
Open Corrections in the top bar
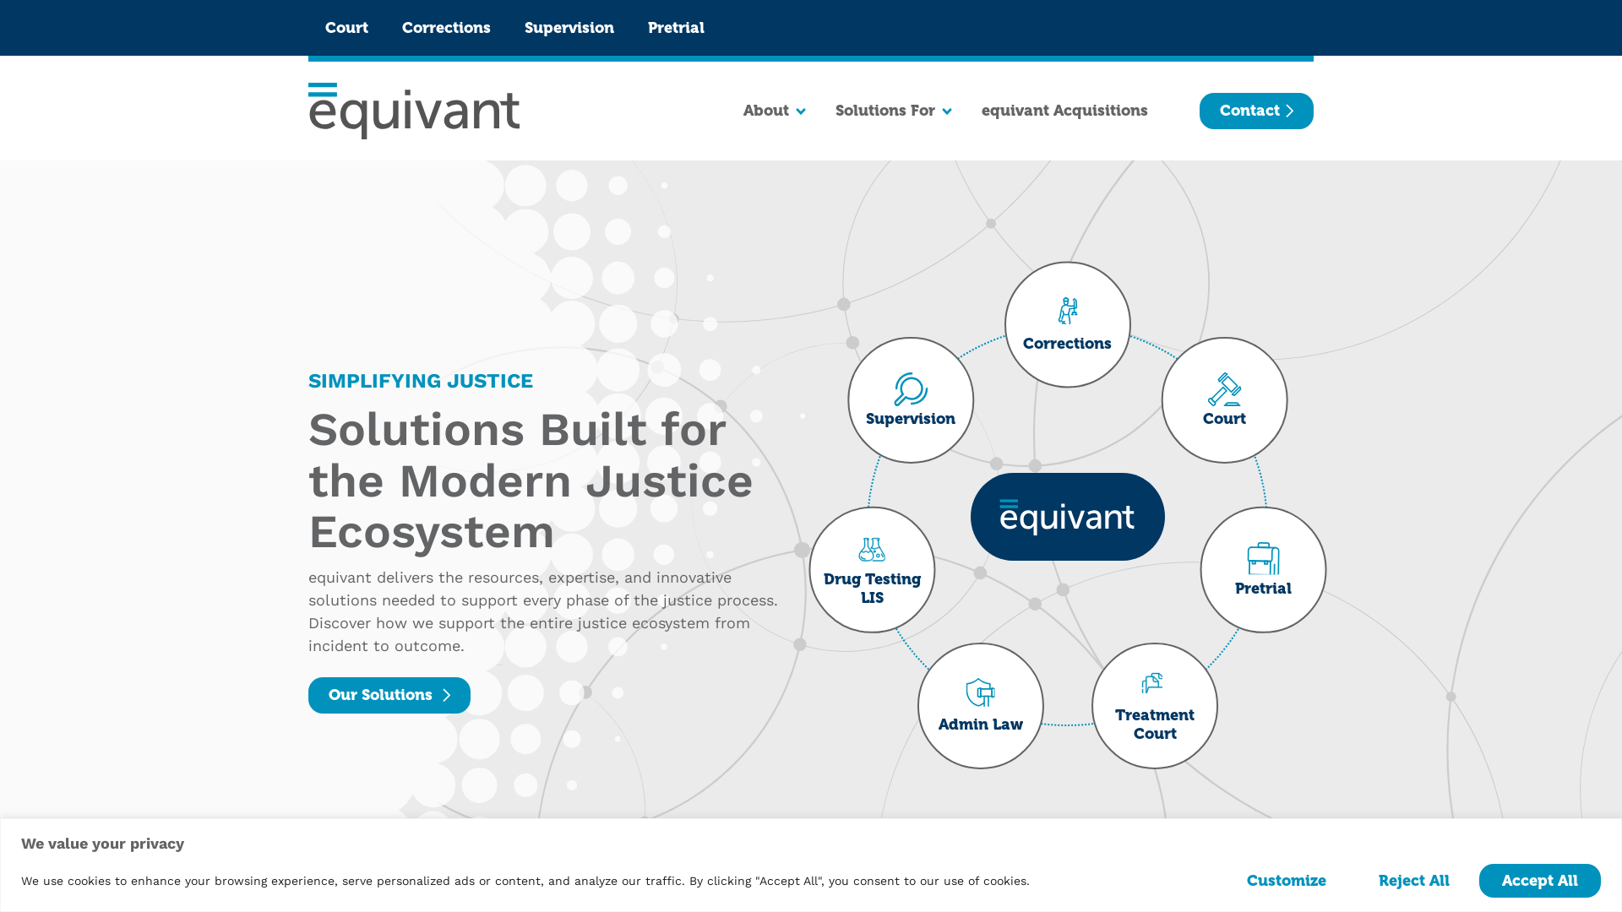point(446,28)
